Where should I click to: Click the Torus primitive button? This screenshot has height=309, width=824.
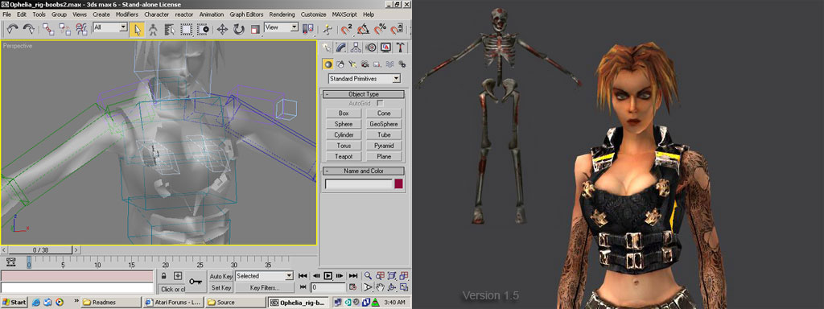pyautogui.click(x=344, y=146)
